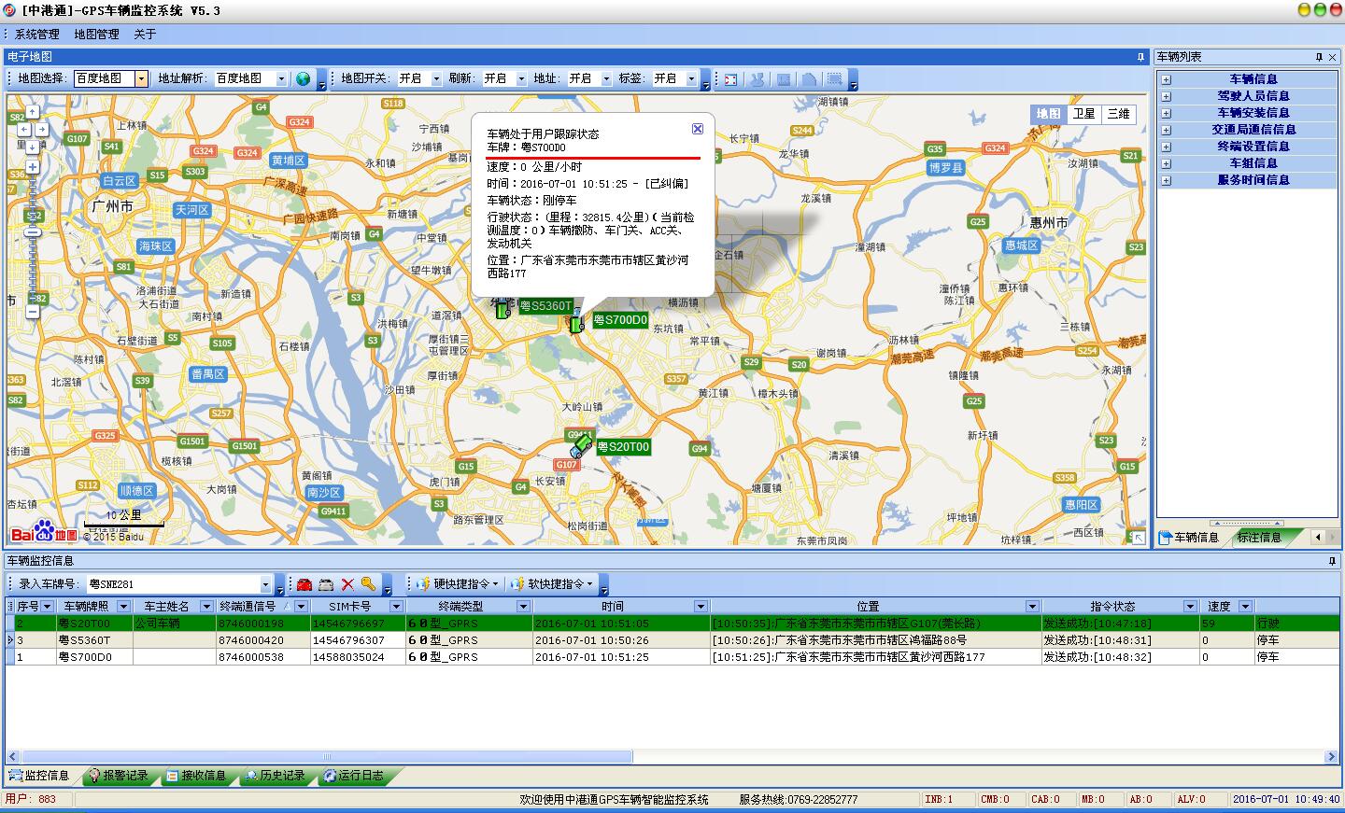Click overview map toggle at map corner
Screen dimensions: 1345x813
(x=1137, y=537)
